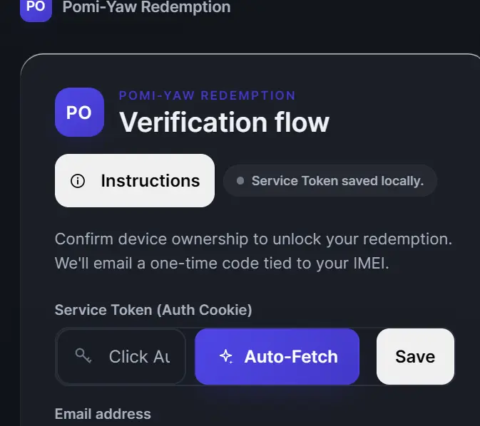Click the grey status dot in the token pill
This screenshot has width=480, height=426.
[240, 181]
